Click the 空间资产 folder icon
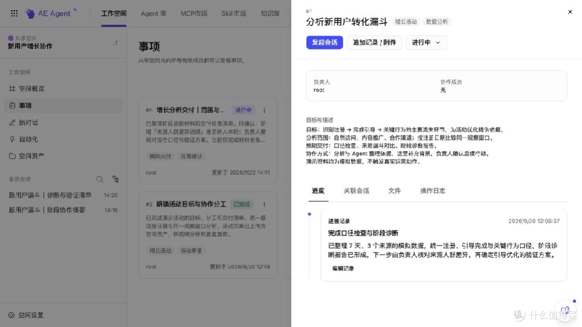This screenshot has height=327, width=582. pyautogui.click(x=12, y=156)
